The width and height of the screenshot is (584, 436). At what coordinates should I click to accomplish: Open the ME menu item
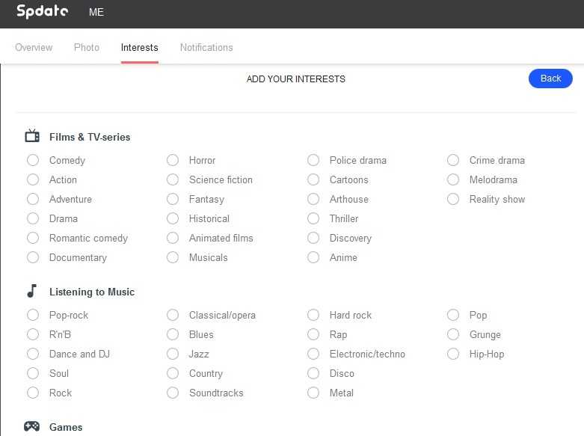click(x=96, y=12)
